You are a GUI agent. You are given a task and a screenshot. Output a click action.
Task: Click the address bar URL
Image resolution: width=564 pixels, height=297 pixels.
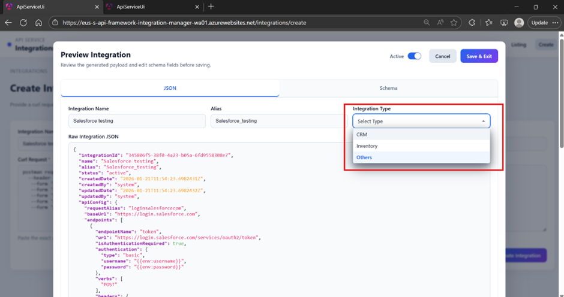[x=184, y=23]
